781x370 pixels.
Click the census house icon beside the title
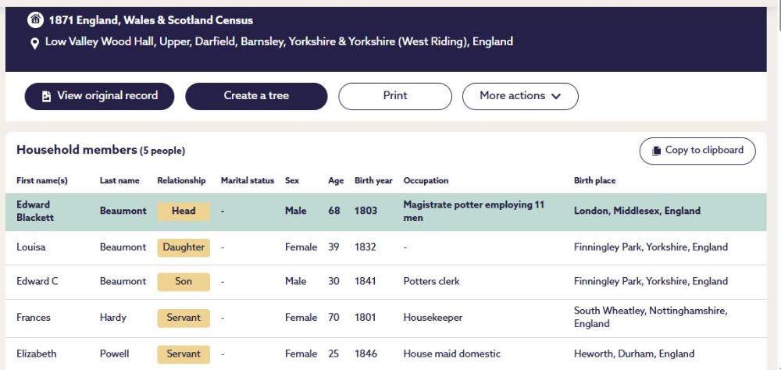pyautogui.click(x=34, y=20)
